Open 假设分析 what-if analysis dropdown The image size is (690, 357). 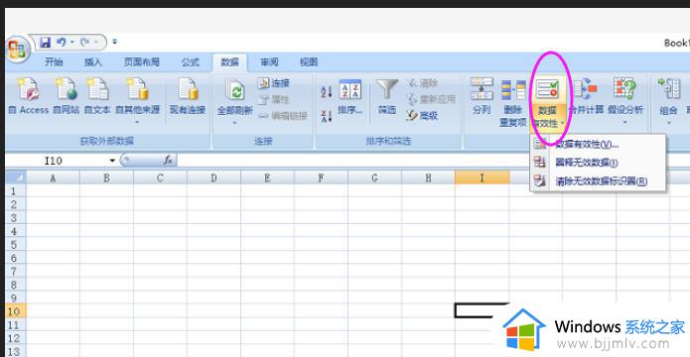pos(625,101)
